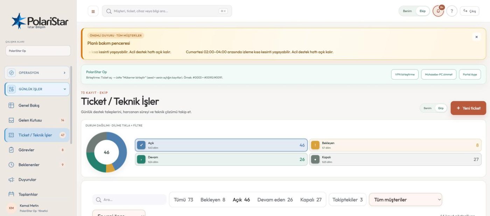
Task: Click the Görevler checklist icon
Action: pos(11,150)
